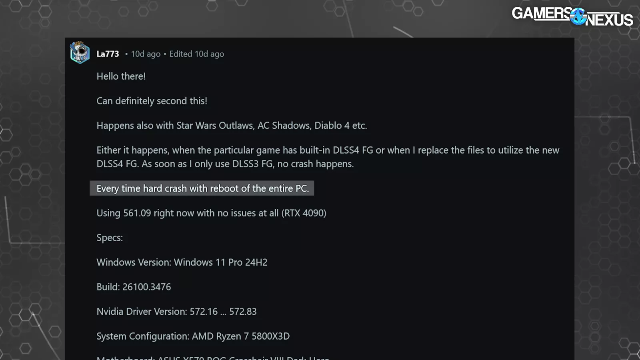This screenshot has height=360, width=640.
Task: Click the word GAMERS in the logo
Action: click(x=541, y=13)
